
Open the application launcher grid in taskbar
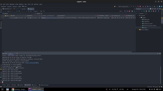tap(2, 89)
